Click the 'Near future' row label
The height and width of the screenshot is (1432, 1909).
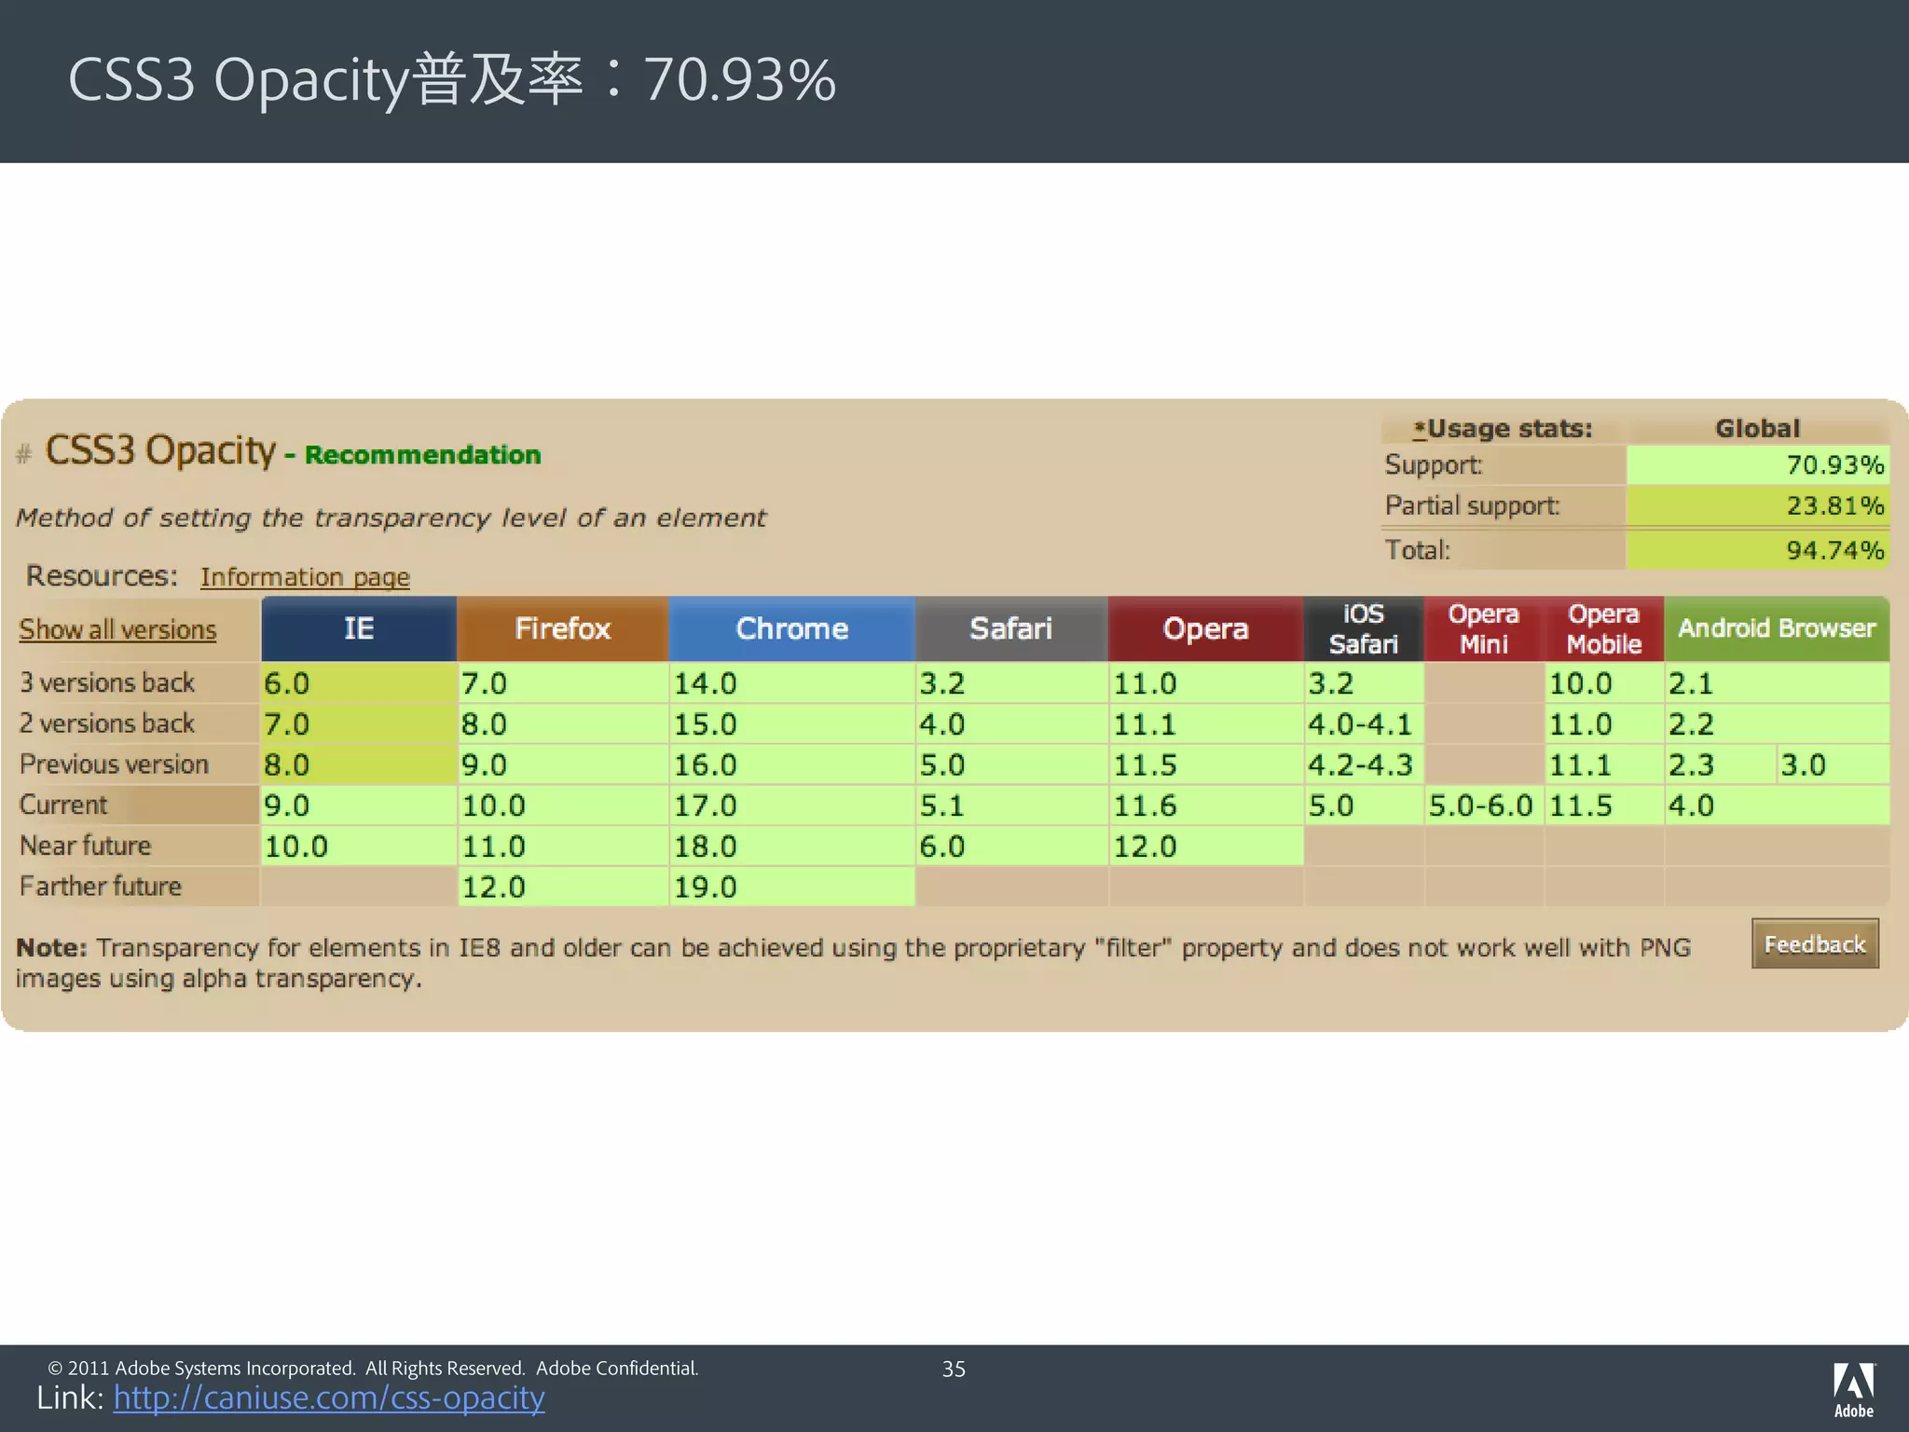click(x=85, y=846)
